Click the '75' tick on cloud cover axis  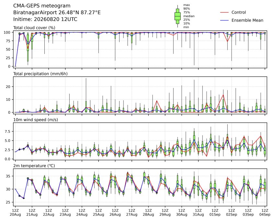pyautogui.click(x=8, y=41)
